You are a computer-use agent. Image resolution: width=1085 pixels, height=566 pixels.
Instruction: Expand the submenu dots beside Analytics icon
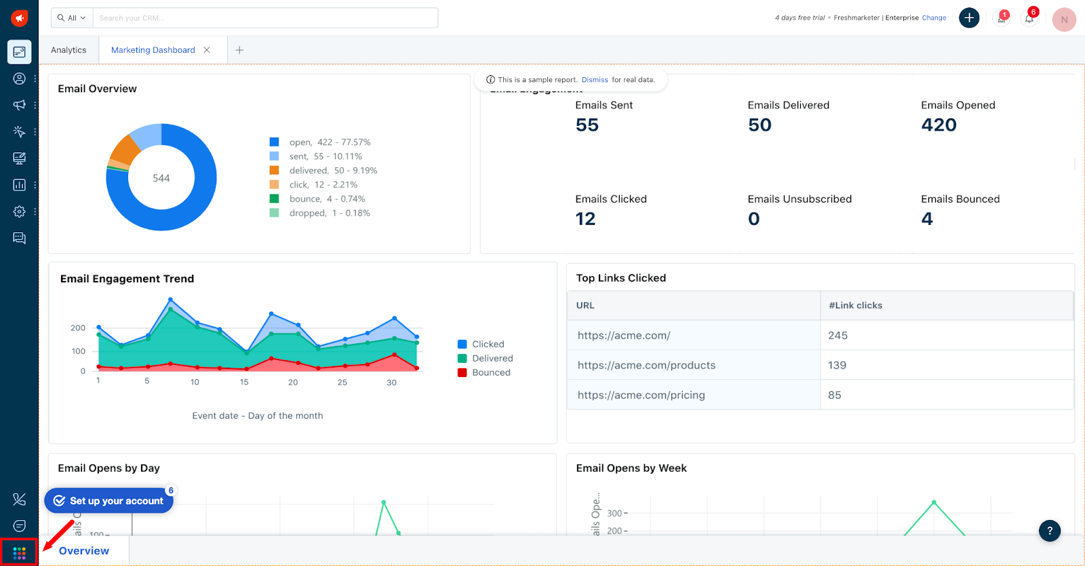click(x=35, y=185)
